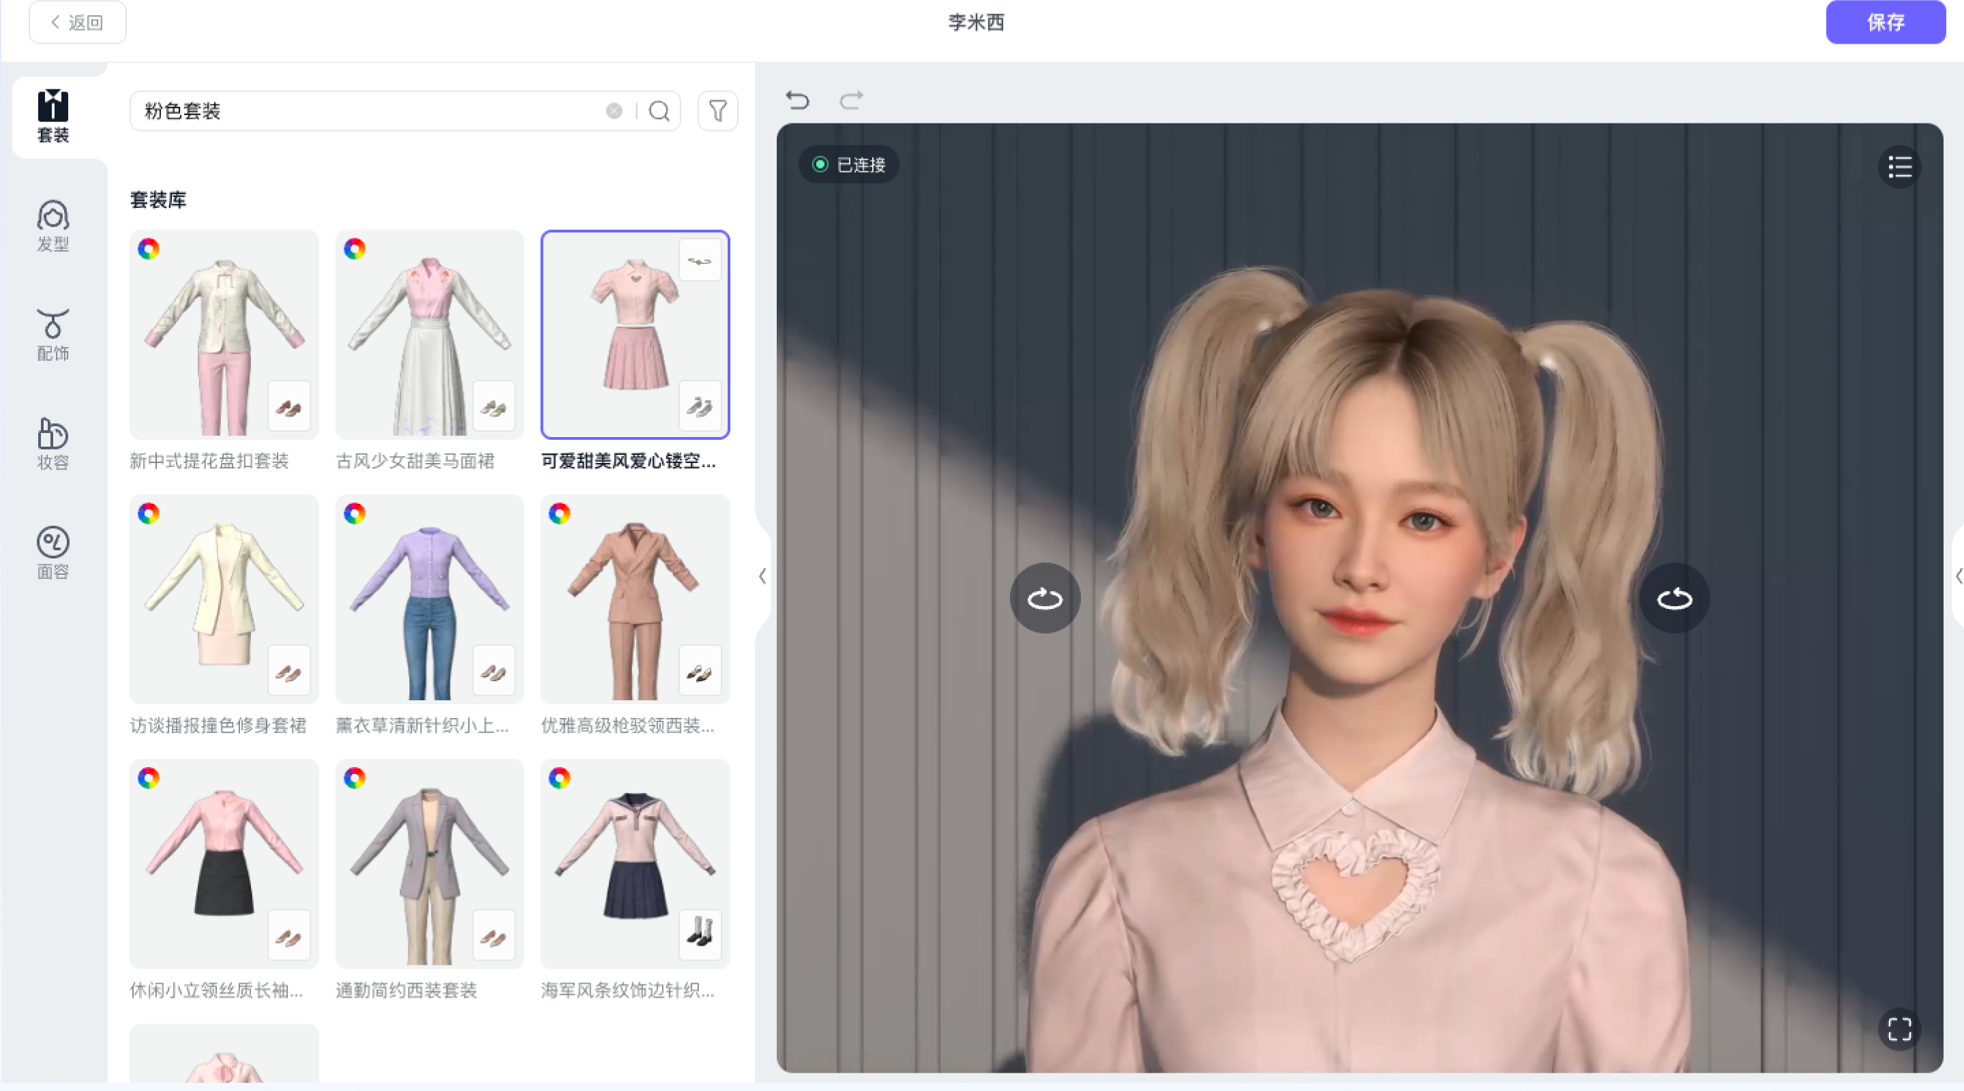Viewport: 1964px width, 1091px height.
Task: Click the 粉色套装 search input field
Action: (x=366, y=111)
